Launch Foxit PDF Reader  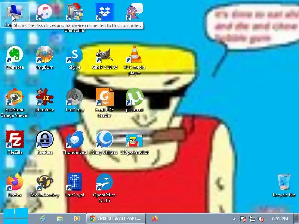[105, 103]
